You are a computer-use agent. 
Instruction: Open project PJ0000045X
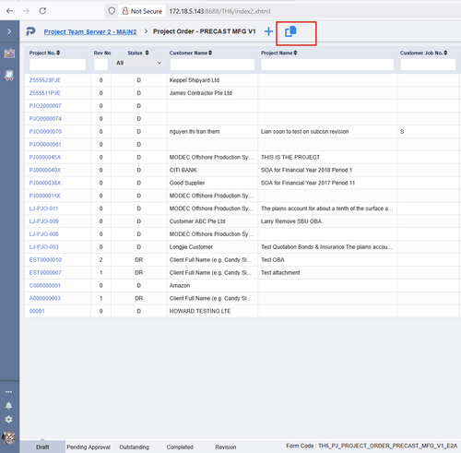[45, 157]
